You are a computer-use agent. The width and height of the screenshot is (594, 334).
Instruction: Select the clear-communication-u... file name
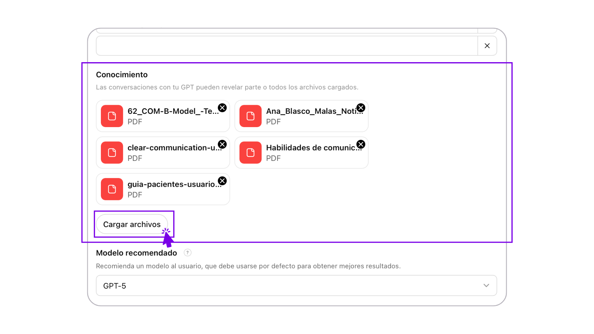[x=174, y=148]
